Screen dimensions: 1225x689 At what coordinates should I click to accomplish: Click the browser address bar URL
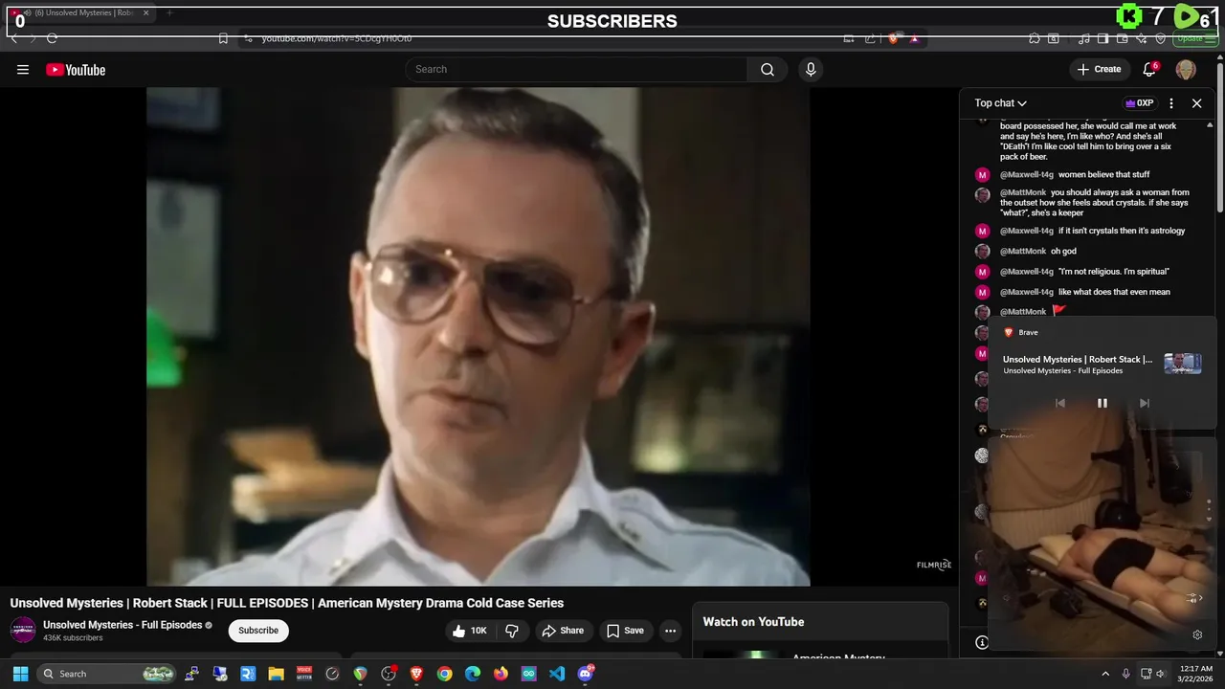pos(336,38)
